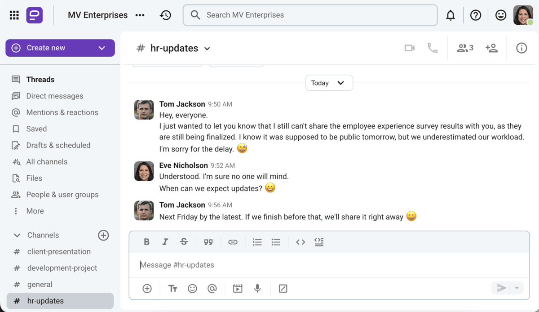
Task: Record a voice message with the microphone icon
Action: [257, 288]
